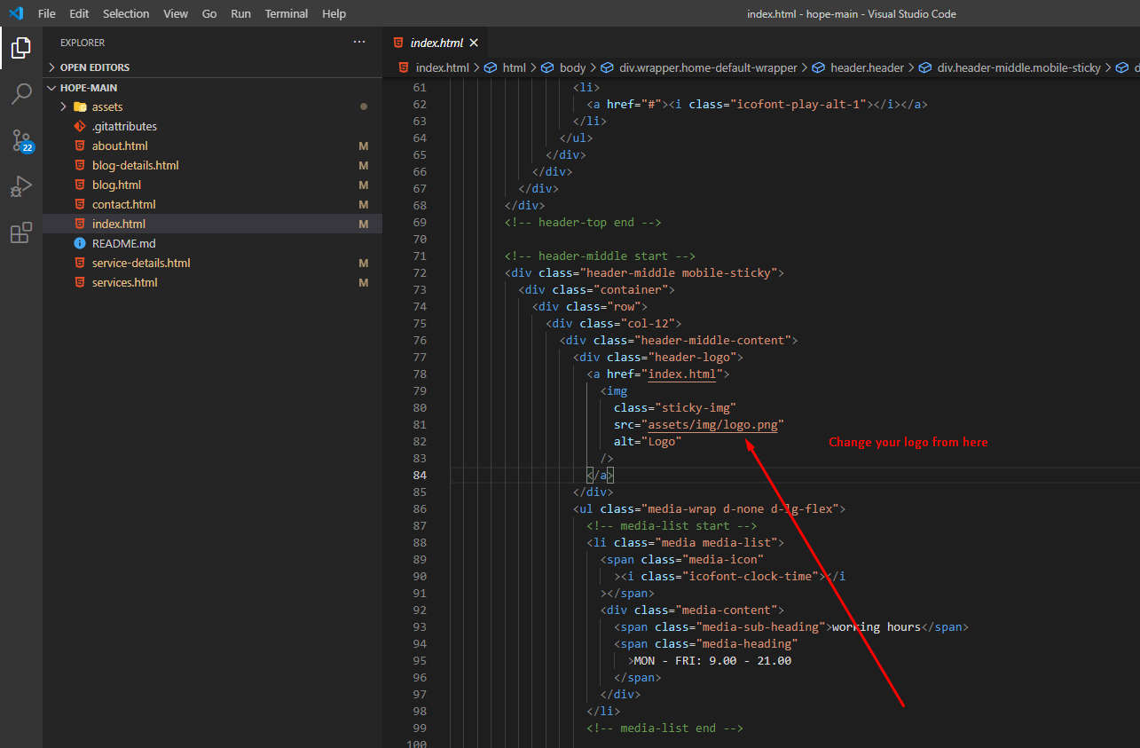The image size is (1140, 748).
Task: Open the Terminal menu
Action: pyautogui.click(x=287, y=14)
